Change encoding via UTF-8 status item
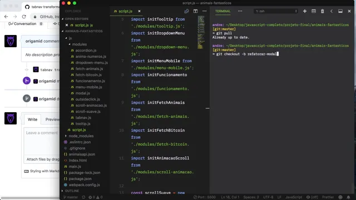The image size is (356, 200). [268, 197]
